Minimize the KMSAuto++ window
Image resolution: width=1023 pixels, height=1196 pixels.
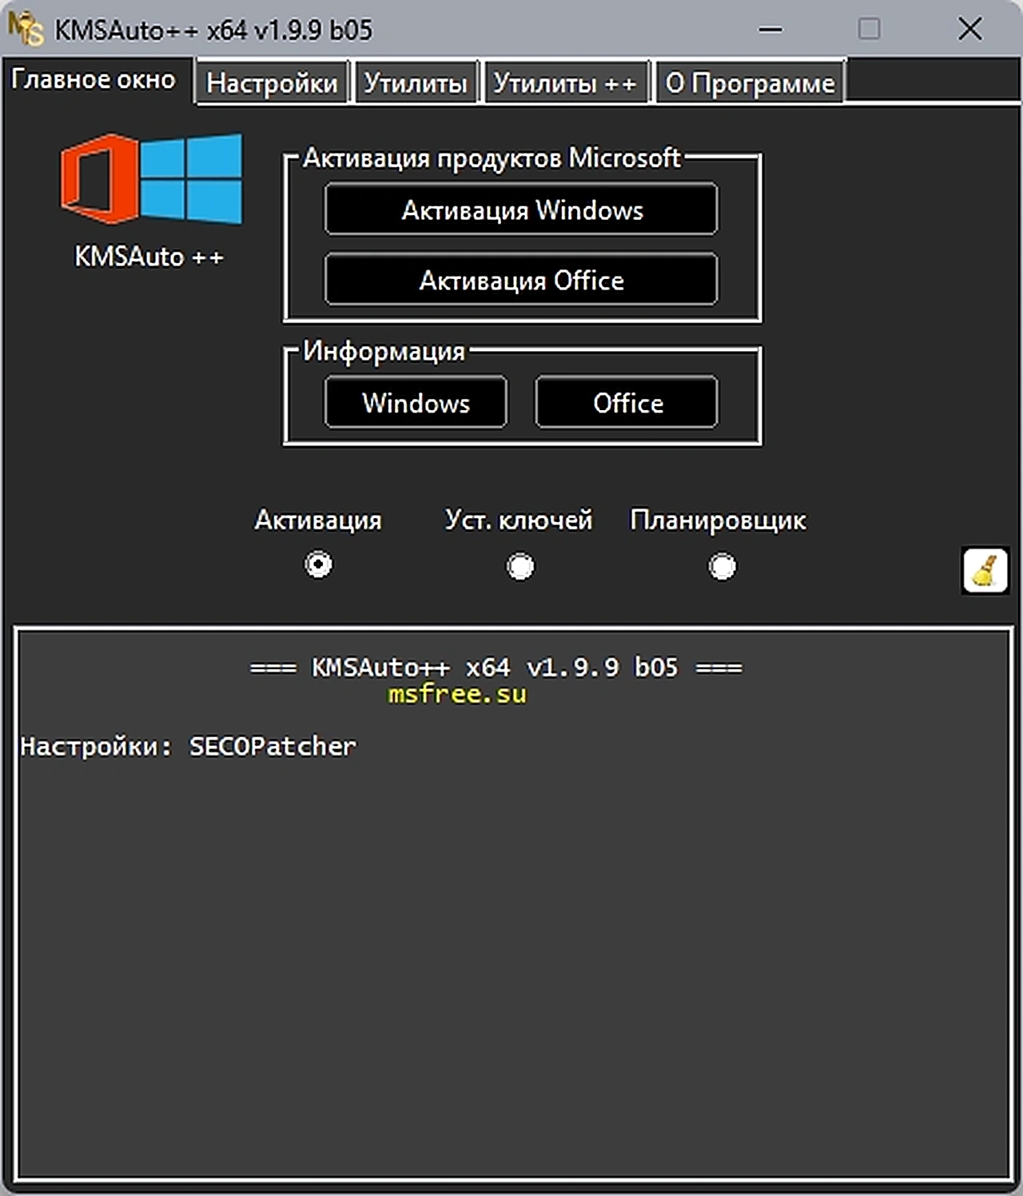pos(770,30)
